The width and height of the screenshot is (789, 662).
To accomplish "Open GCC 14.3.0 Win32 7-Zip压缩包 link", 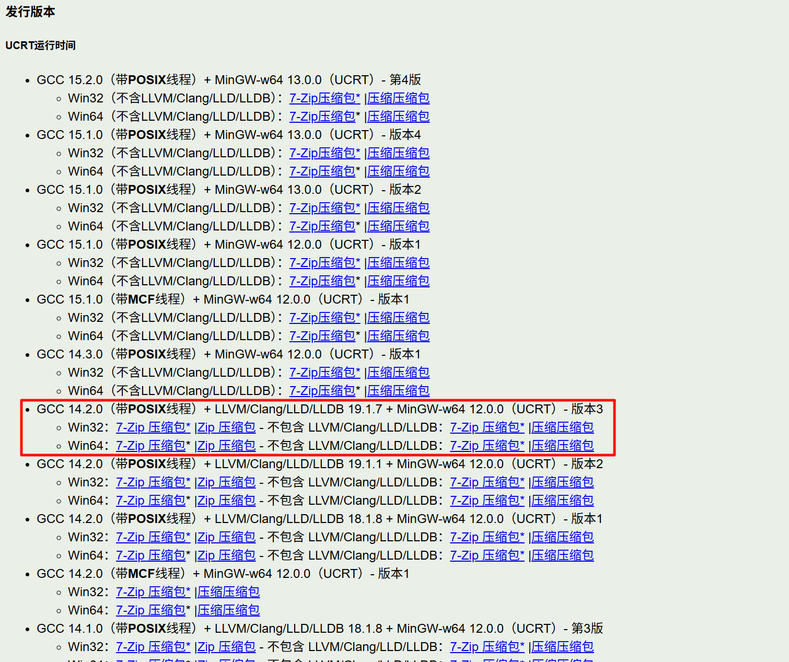I will [324, 373].
